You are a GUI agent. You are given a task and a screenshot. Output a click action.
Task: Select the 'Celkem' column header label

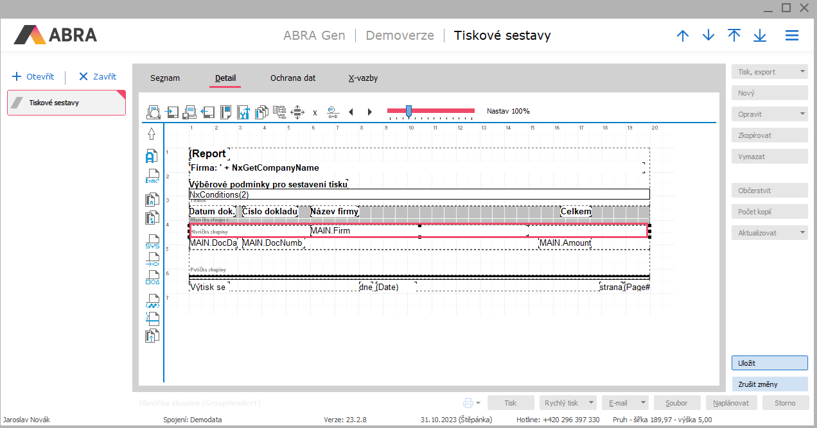coord(576,211)
